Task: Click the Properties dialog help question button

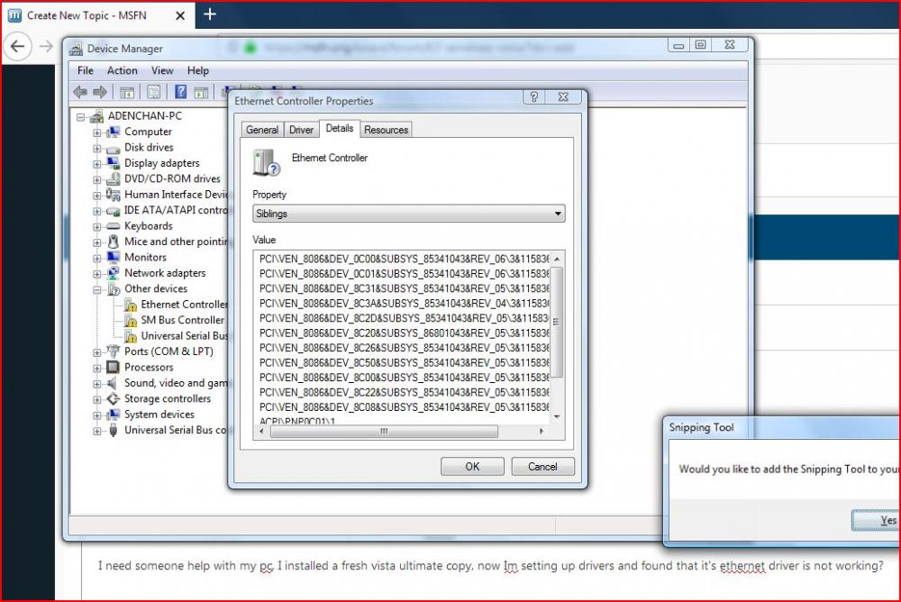Action: tap(532, 99)
